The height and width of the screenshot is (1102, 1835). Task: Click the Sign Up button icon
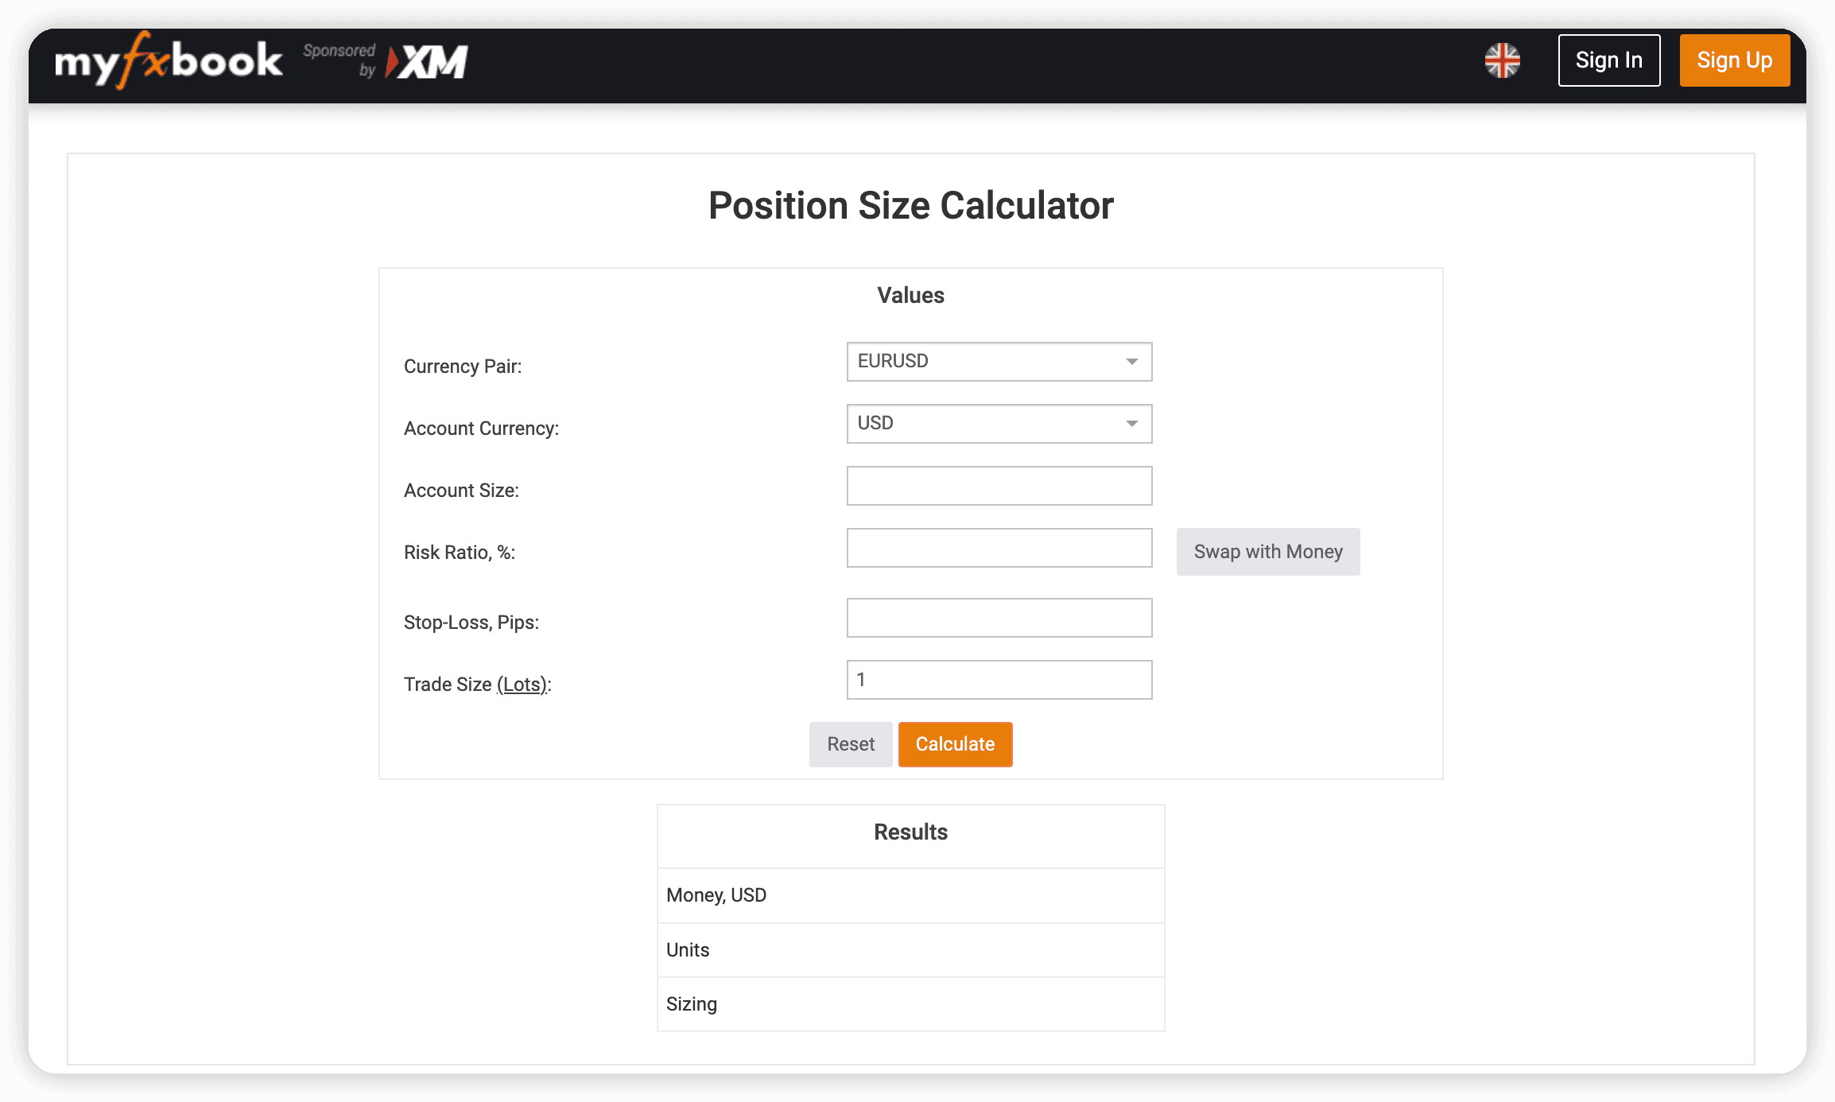[x=1732, y=59]
